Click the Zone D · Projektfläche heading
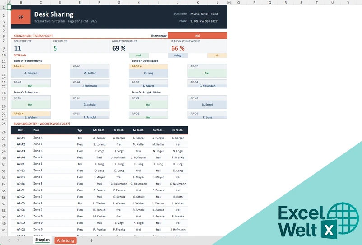 click(146, 92)
